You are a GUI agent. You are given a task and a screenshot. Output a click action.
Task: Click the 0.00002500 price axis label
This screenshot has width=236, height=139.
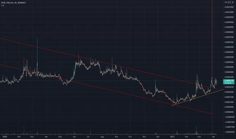(229, 87)
